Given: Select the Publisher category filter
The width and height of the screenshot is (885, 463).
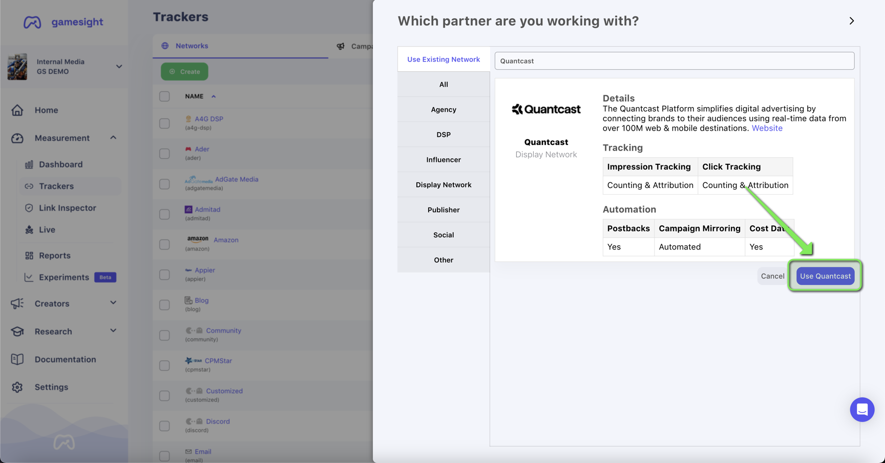Looking at the screenshot, I should [x=444, y=210].
